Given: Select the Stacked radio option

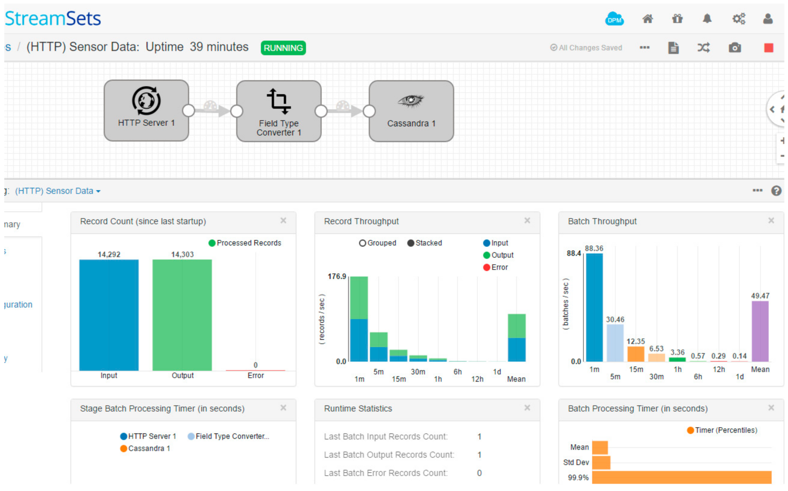Looking at the screenshot, I should (x=411, y=243).
